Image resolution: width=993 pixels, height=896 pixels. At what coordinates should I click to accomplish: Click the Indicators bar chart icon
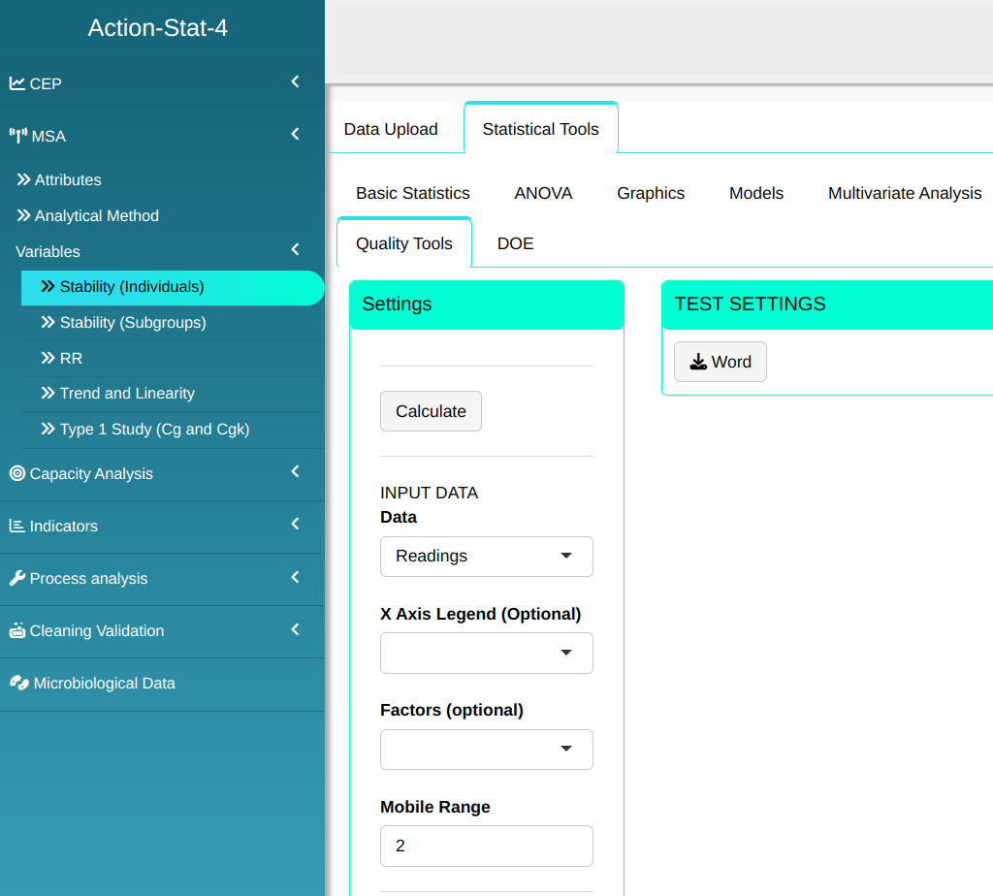point(17,526)
